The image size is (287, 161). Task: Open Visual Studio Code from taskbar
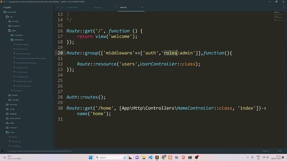coord(150,157)
